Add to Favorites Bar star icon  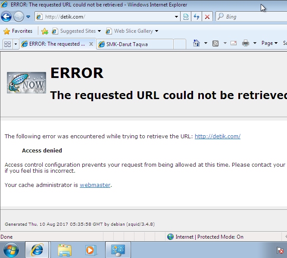(45, 31)
